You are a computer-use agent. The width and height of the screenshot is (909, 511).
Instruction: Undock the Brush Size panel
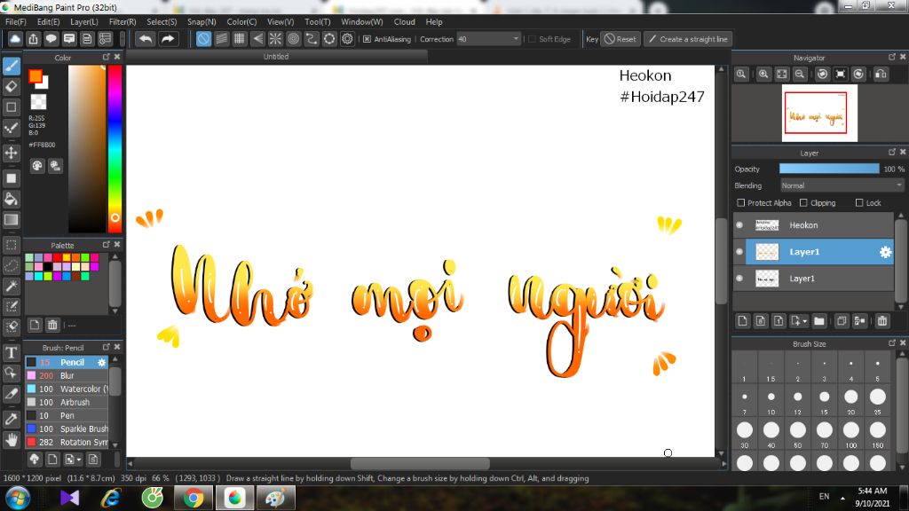(891, 343)
